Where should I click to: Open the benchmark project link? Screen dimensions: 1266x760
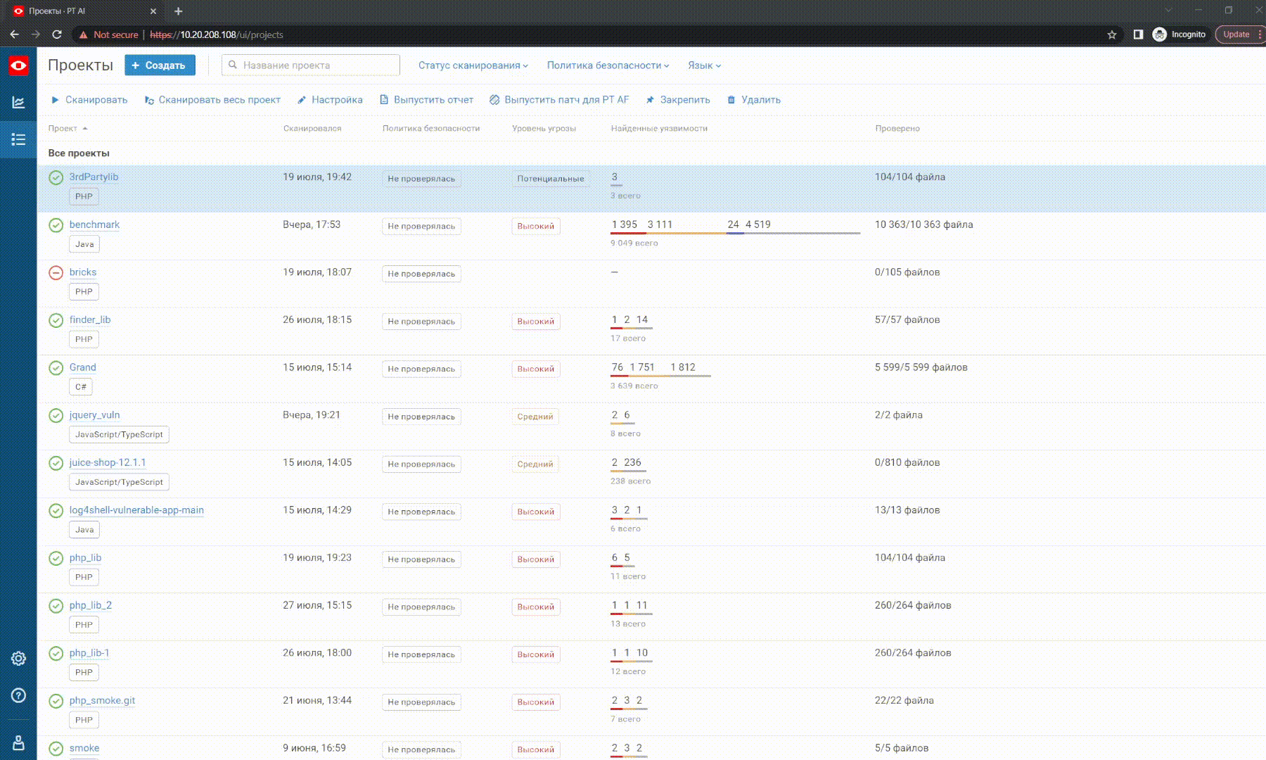pyautogui.click(x=94, y=224)
